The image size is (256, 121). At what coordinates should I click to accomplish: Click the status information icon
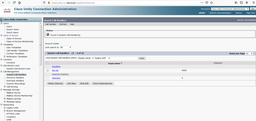48,35
